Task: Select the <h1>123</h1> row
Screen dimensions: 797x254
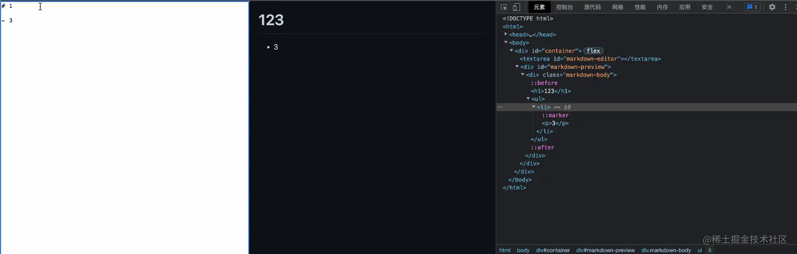Action: click(x=551, y=91)
